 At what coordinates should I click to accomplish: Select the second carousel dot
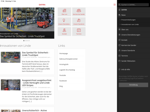25,41
